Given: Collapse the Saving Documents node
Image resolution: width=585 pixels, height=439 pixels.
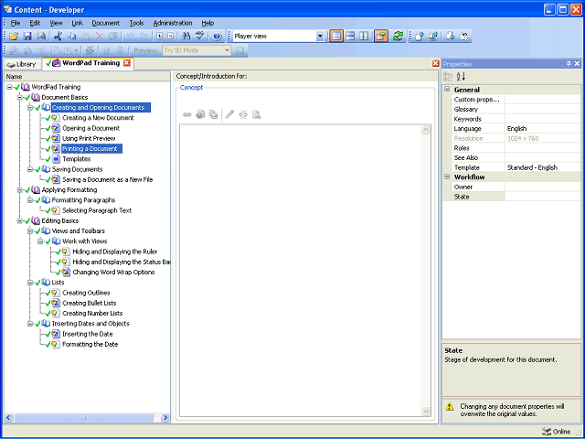Looking at the screenshot, I should pos(30,169).
